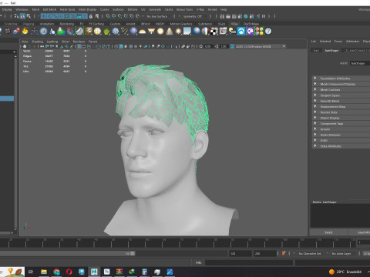Click the question mark help shelf icon
Viewport: 370px width, 277px height.
tap(268, 32)
